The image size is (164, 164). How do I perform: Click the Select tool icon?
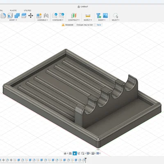116,16
